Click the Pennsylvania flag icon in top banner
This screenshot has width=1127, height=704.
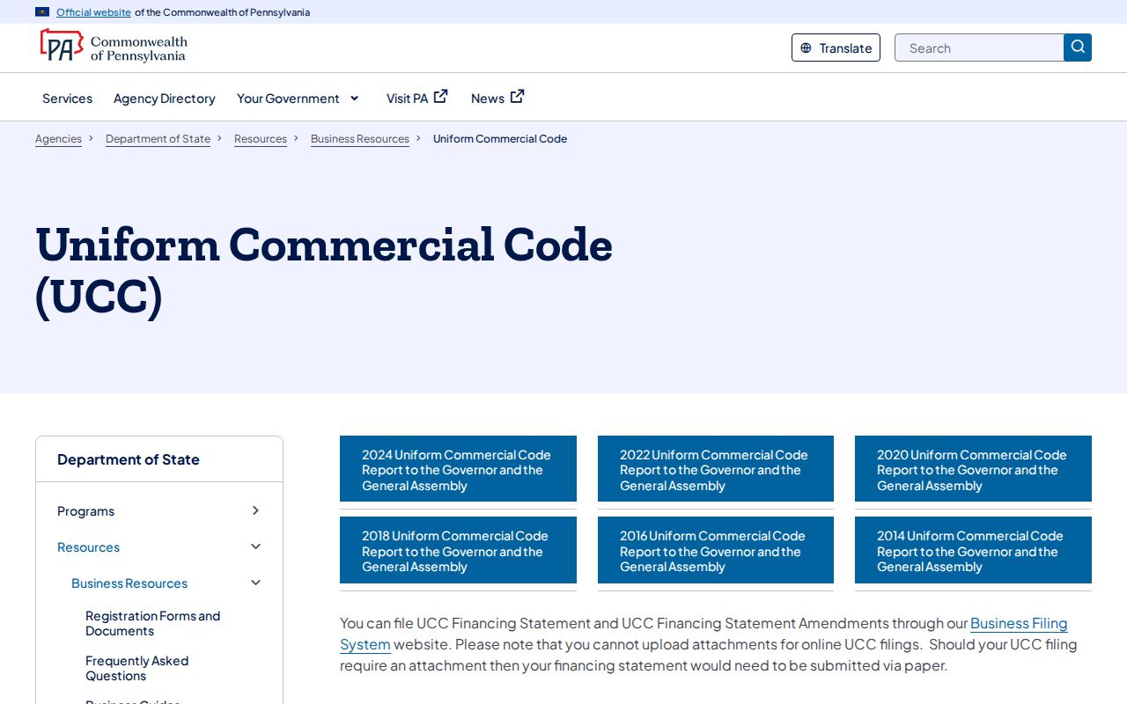[42, 12]
